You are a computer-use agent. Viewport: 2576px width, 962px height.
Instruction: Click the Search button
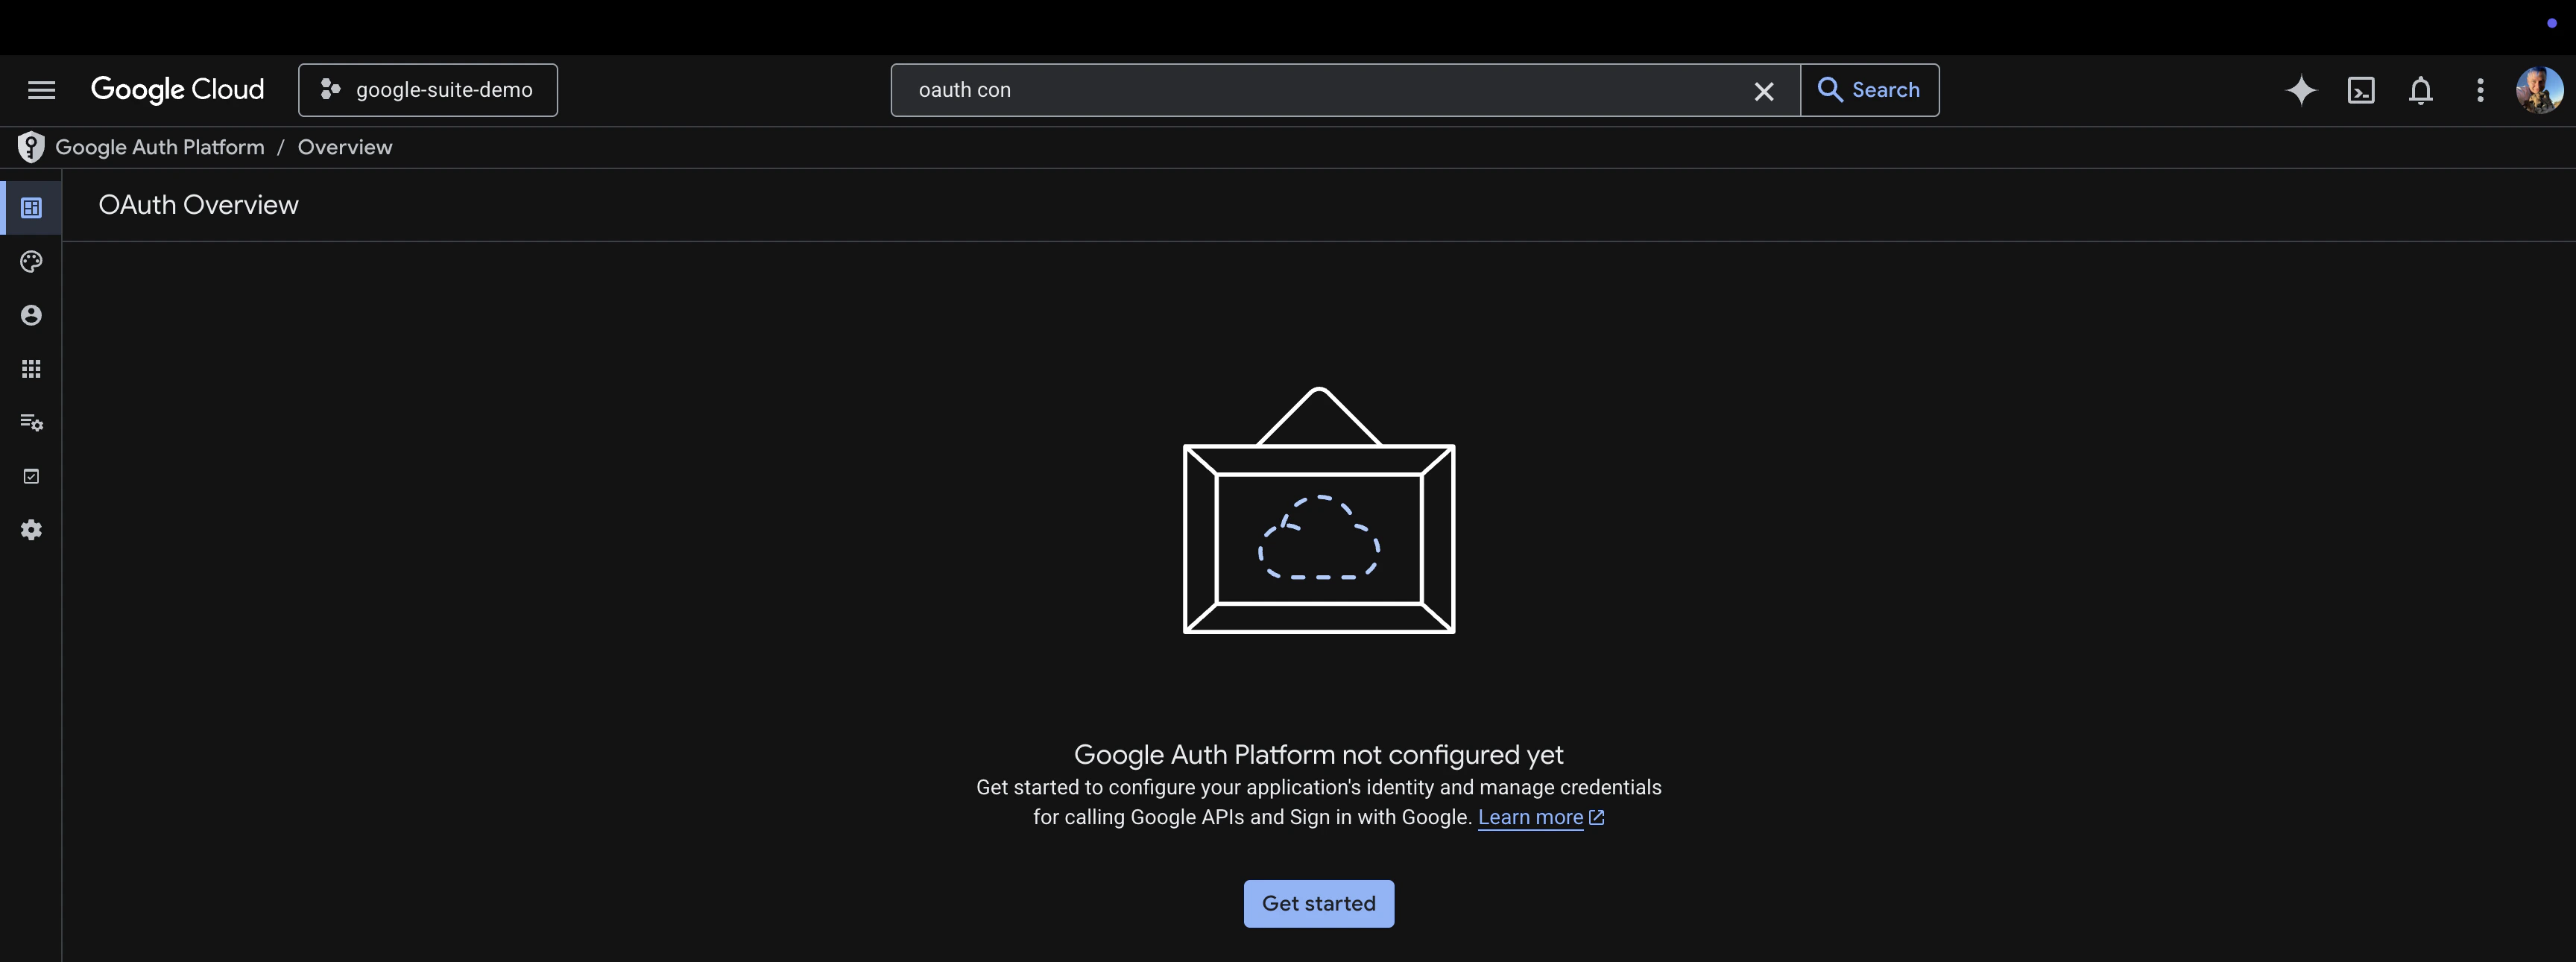tap(1869, 90)
